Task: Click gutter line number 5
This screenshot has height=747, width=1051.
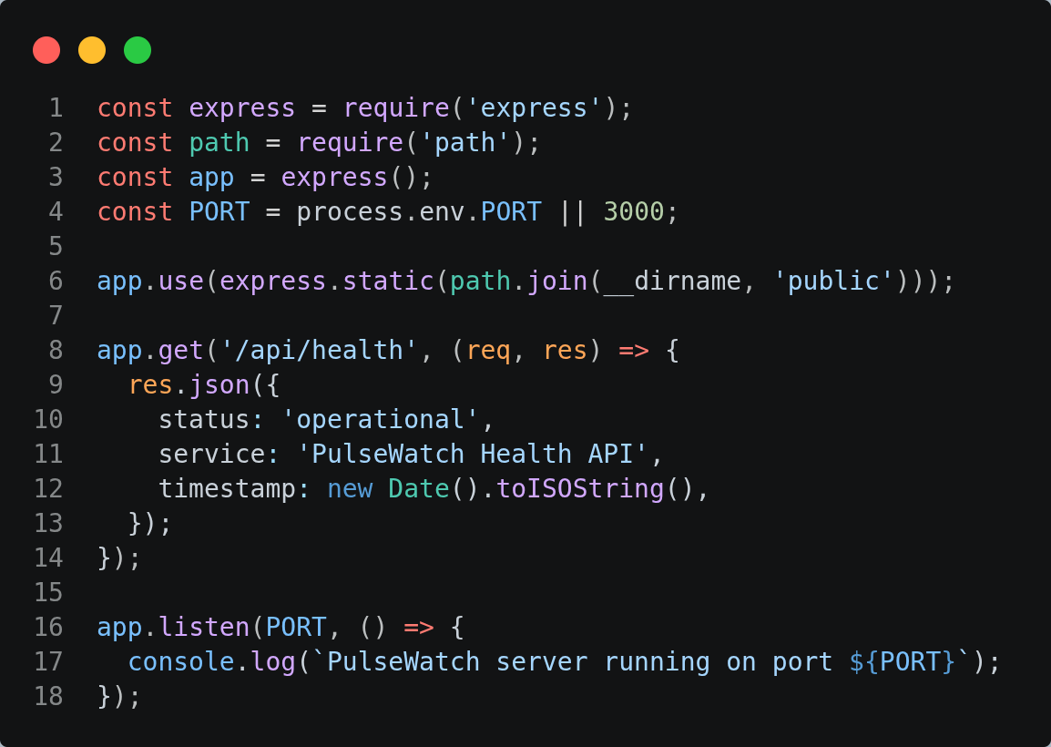Action: coord(56,247)
